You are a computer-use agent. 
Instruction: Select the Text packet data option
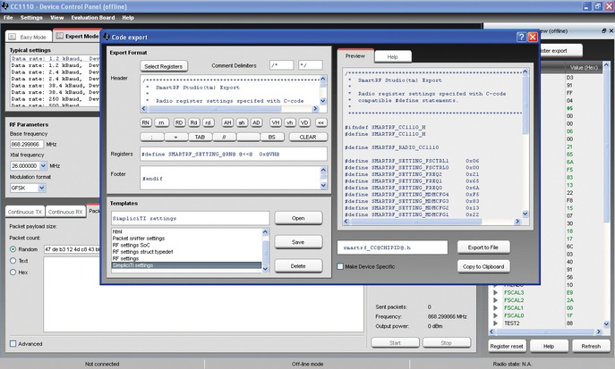point(13,261)
